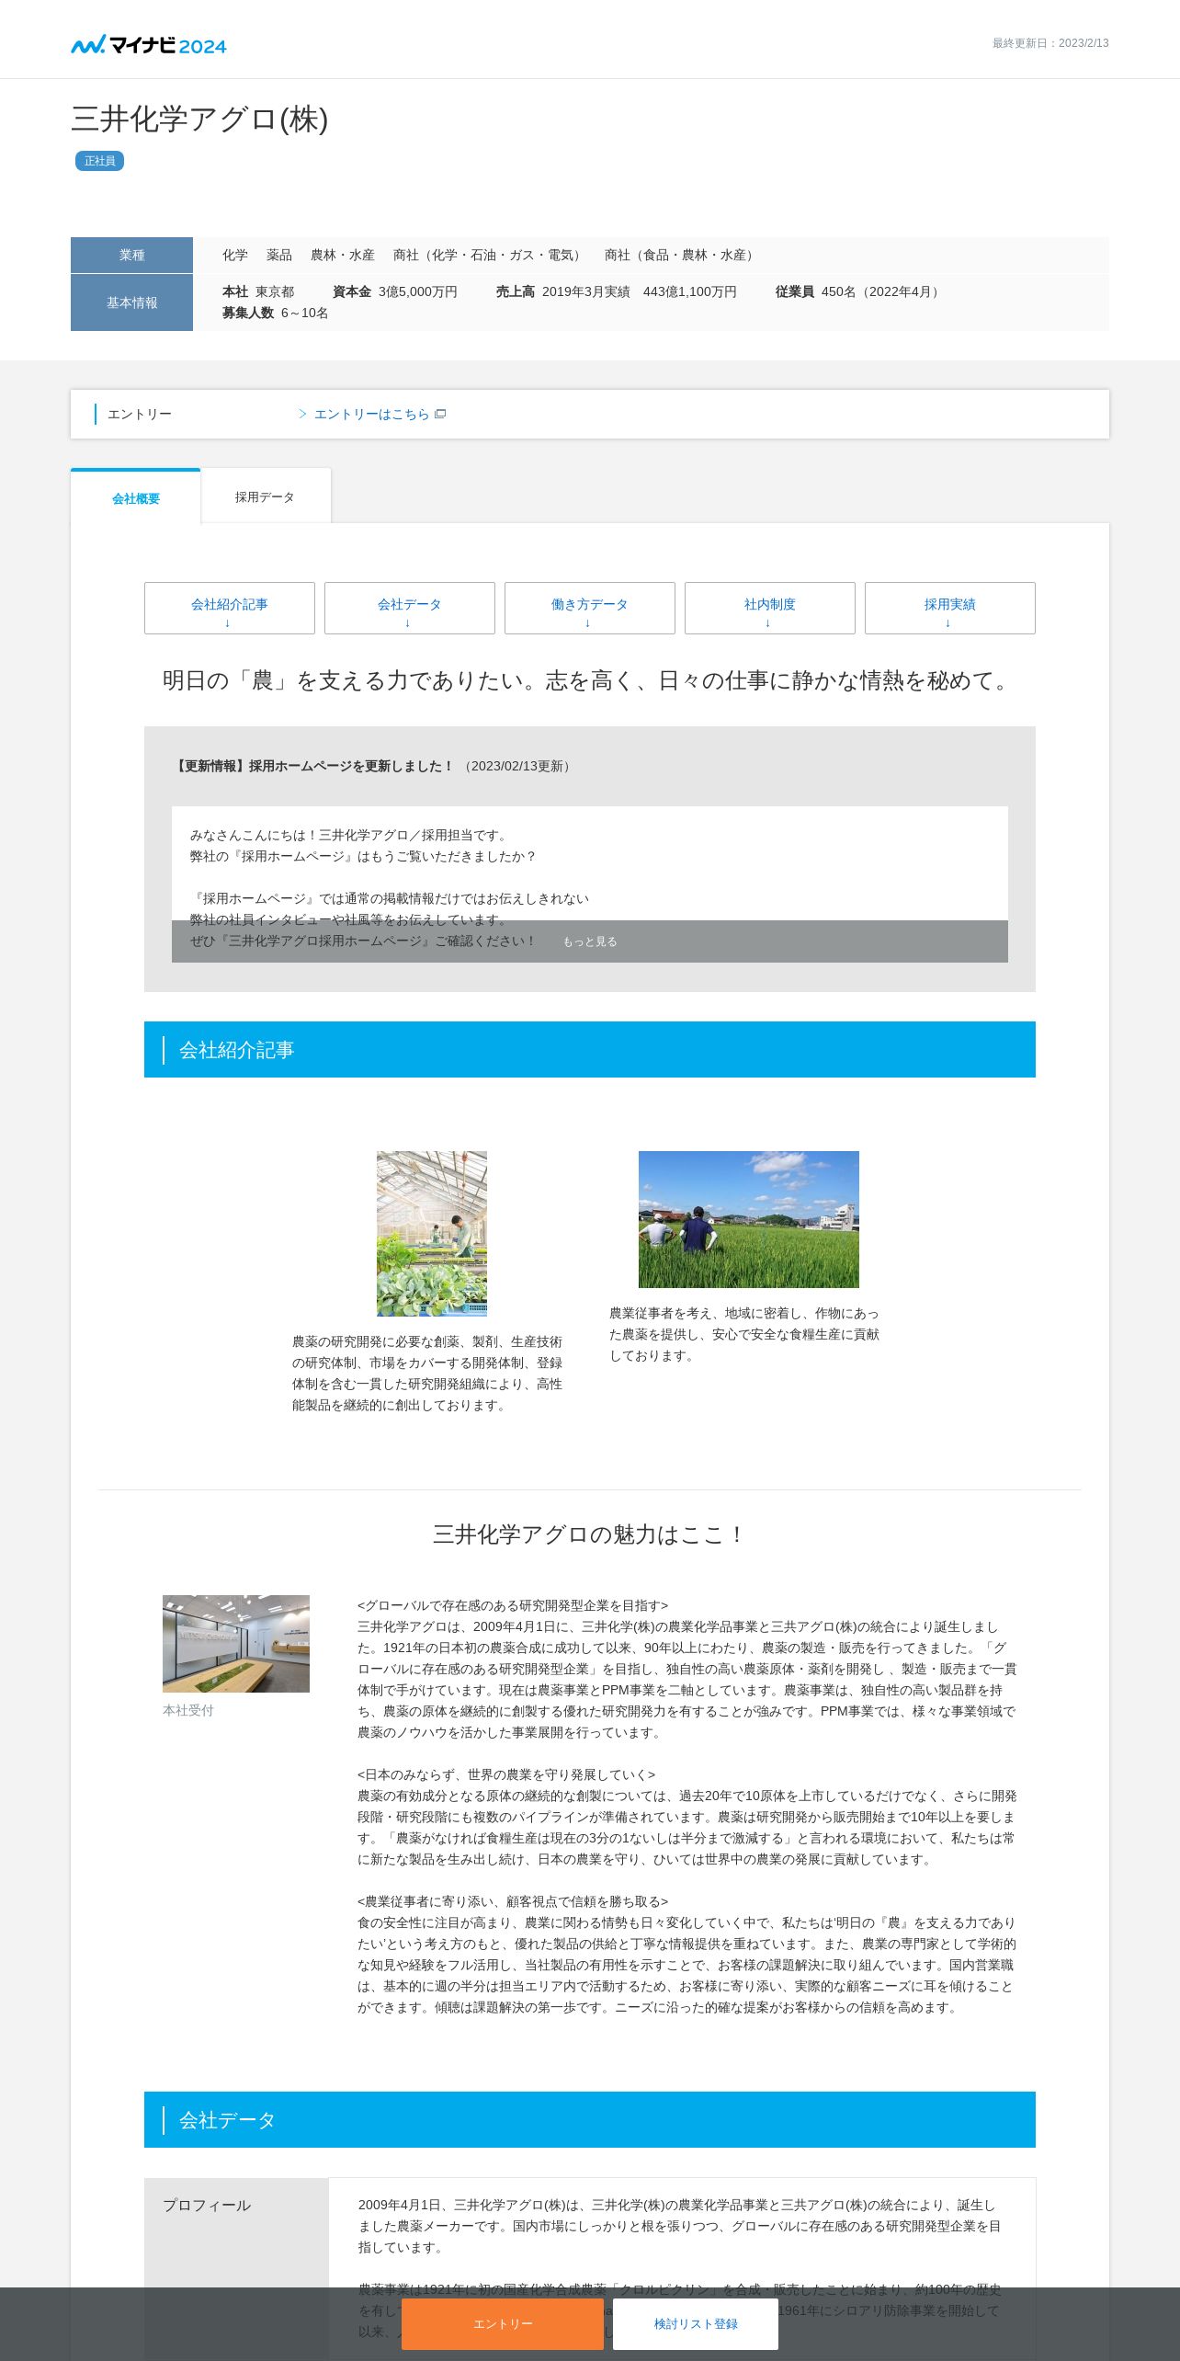Image resolution: width=1180 pixels, height=2361 pixels.
Task: Open the エントリーはこちら link
Action: click(372, 415)
